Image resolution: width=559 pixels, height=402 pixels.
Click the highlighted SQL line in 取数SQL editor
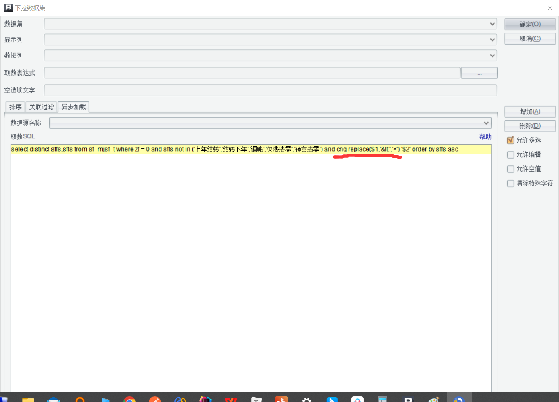[x=251, y=149]
